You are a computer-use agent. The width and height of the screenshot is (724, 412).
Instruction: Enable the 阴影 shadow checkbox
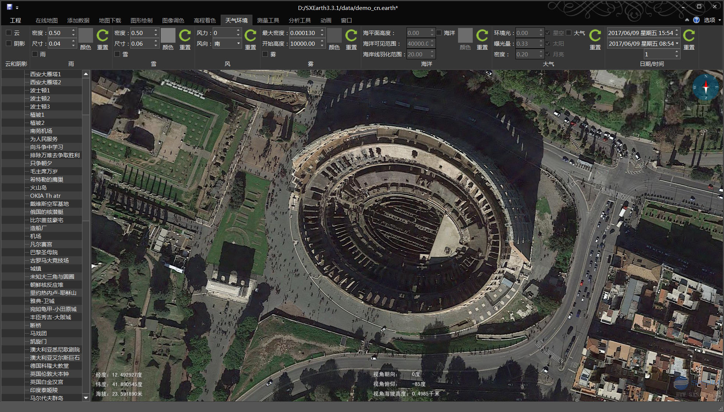(9, 43)
